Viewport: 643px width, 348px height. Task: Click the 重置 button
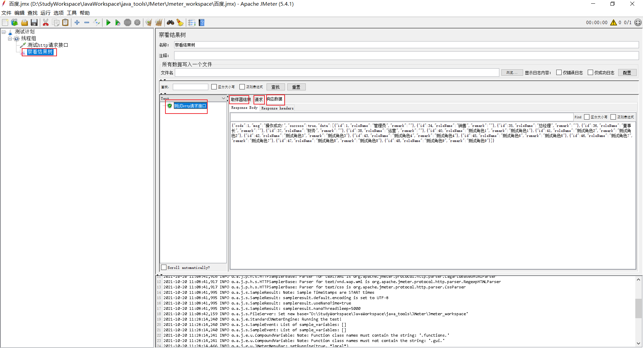296,87
